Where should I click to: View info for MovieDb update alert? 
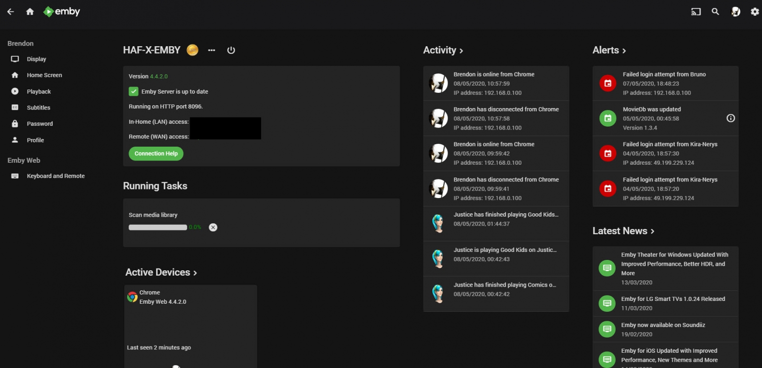(x=731, y=118)
